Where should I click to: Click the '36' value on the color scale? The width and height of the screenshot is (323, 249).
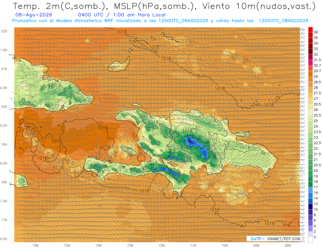(x=316, y=32)
